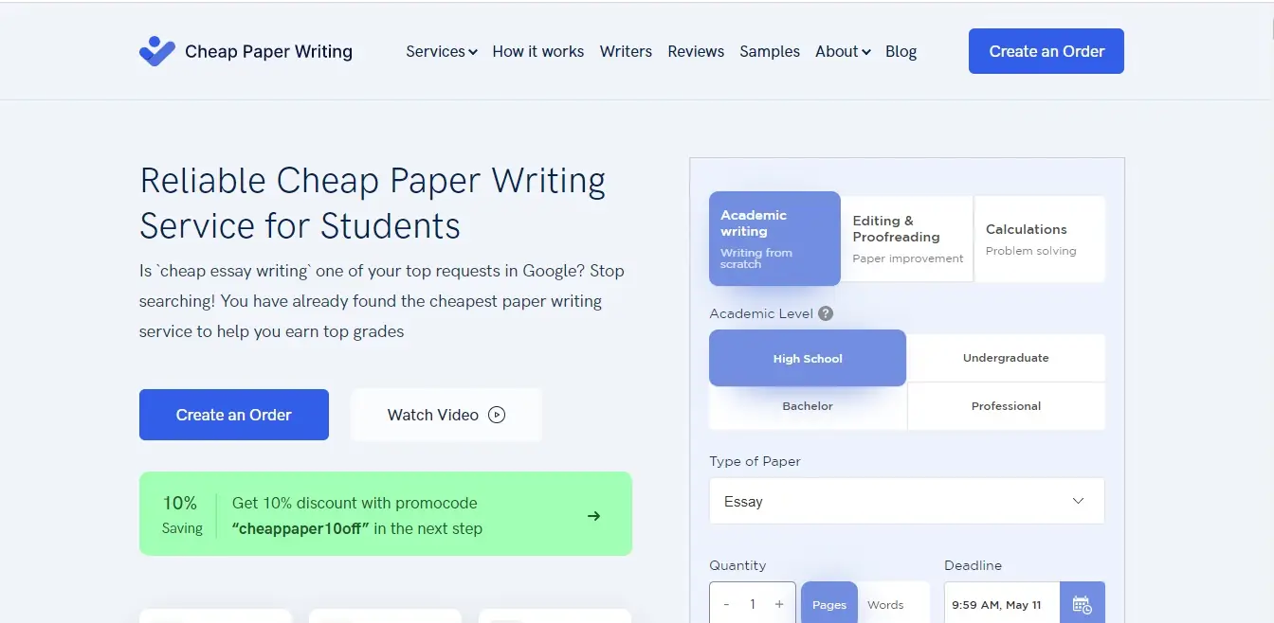The width and height of the screenshot is (1274, 623).
Task: Switch to the Calculations tab
Action: (1040, 239)
